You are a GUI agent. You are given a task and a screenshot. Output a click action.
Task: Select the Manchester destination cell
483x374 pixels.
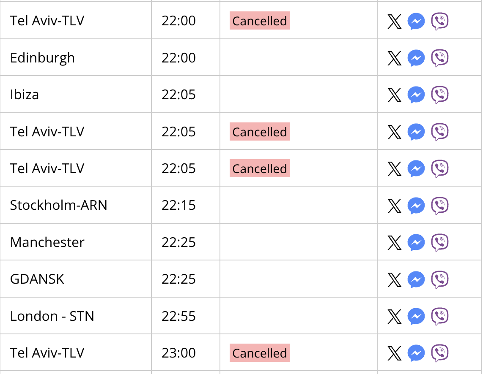(x=76, y=242)
